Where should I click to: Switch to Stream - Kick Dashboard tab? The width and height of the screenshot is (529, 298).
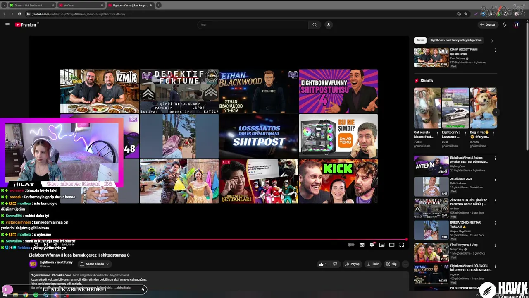[33, 5]
